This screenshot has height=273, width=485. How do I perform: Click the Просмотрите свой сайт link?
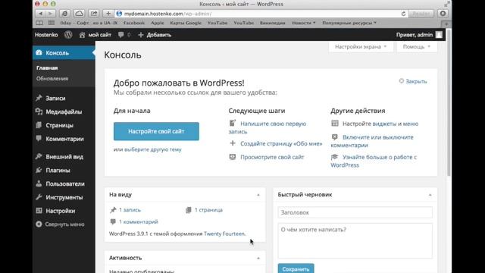[x=272, y=157]
